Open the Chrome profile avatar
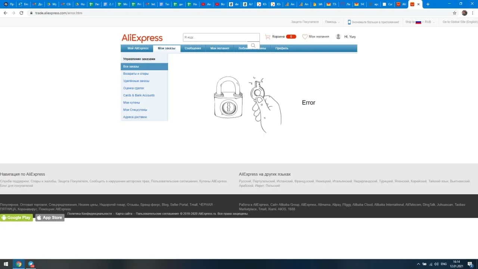478x269 pixels. point(465,13)
